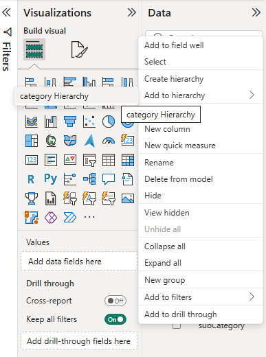
Task: Select the clustered bar chart visual
Action: click(x=70, y=82)
